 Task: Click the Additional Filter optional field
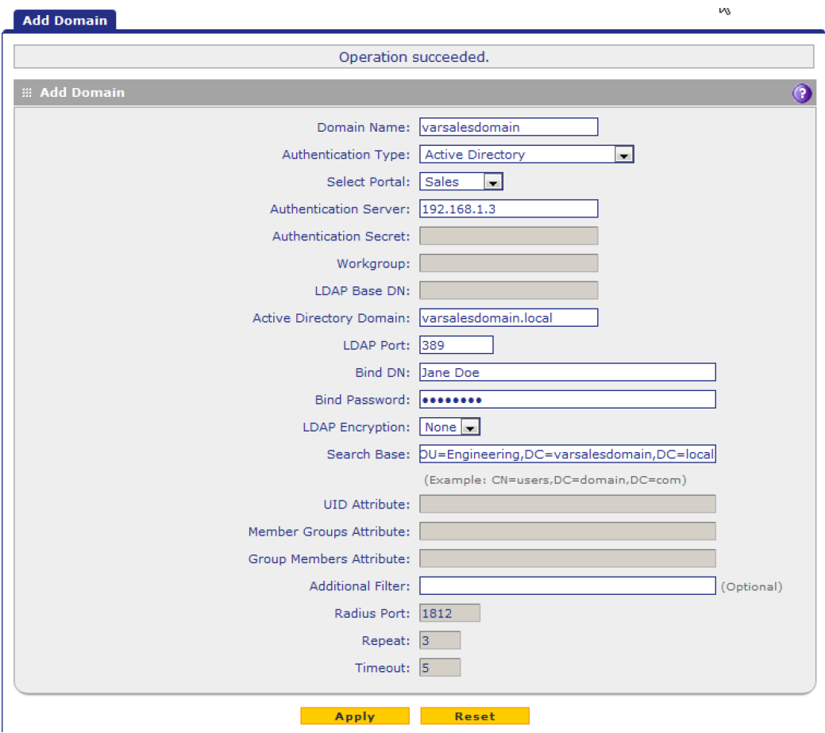[567, 585]
